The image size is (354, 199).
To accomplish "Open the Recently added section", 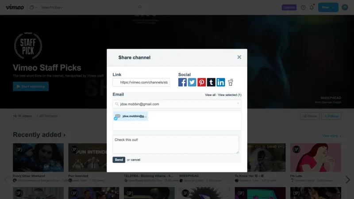I will (39, 135).
